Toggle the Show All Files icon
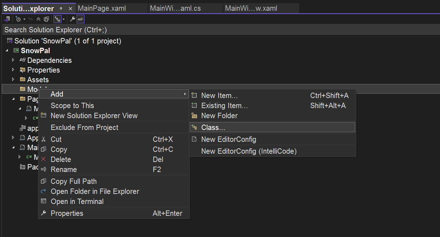 point(46,19)
